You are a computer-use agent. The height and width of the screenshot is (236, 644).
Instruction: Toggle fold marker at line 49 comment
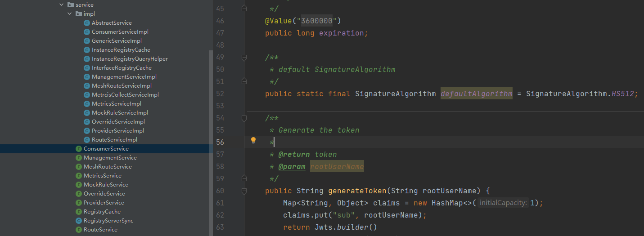pos(244,58)
